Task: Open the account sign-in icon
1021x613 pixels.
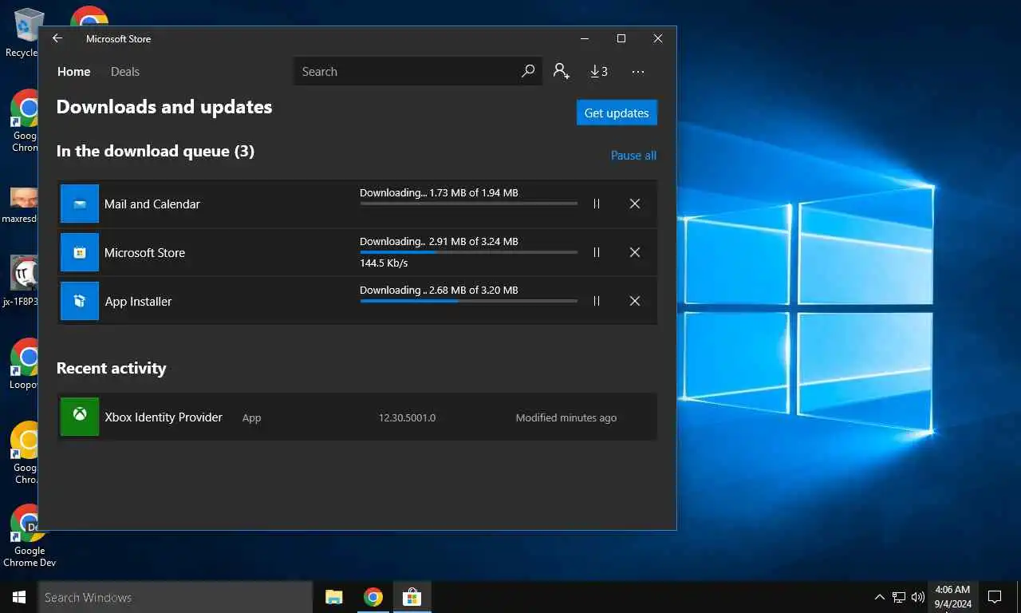Action: tap(562, 71)
